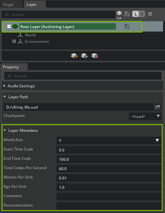Screen dimensions: 165x213
Task: Click the Comment field
Action: (x=109, y=197)
